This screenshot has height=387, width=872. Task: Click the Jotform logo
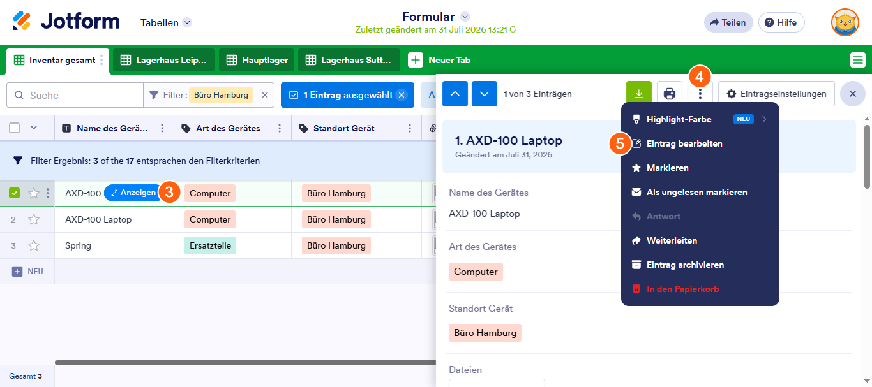pyautogui.click(x=66, y=22)
